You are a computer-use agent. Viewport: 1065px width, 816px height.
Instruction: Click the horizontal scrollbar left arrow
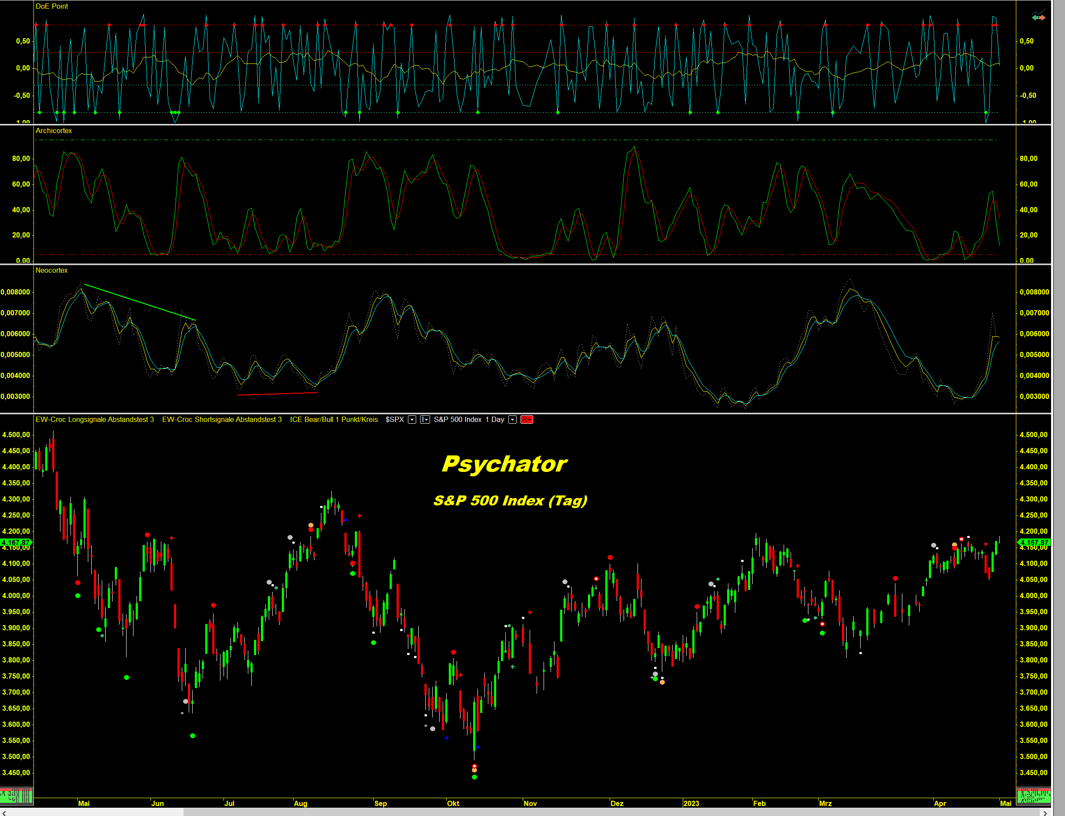coord(4,813)
